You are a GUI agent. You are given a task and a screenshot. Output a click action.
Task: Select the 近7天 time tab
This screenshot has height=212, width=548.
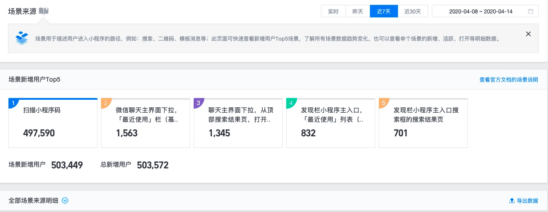384,12
